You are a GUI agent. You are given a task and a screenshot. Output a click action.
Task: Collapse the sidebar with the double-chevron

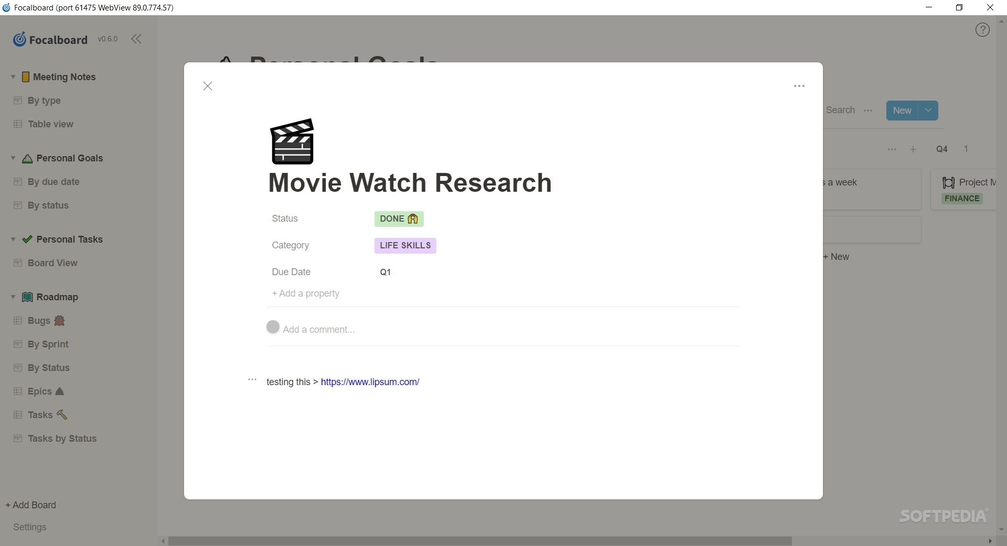click(x=136, y=39)
